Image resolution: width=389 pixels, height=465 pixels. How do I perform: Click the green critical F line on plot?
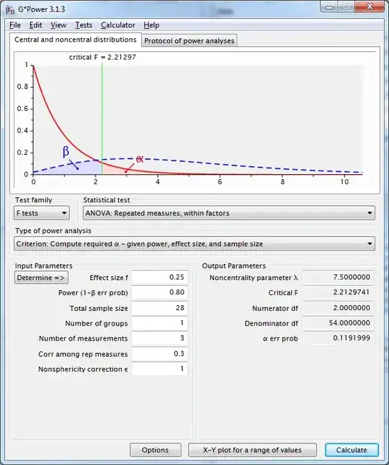[x=102, y=119]
